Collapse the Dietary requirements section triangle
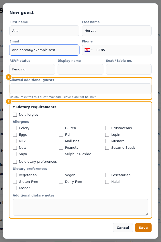This screenshot has width=161, height=242. click(x=14, y=107)
